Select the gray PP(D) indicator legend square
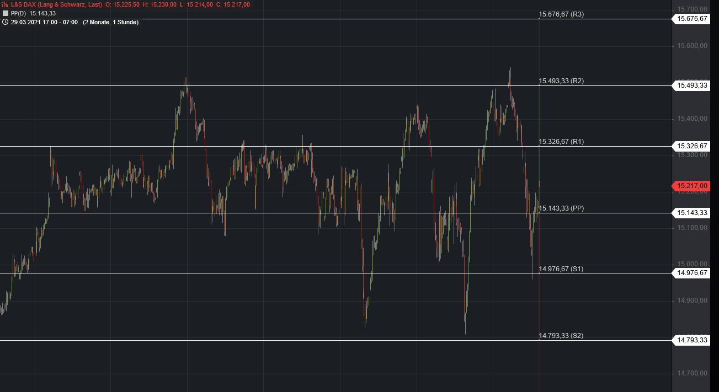 [x=5, y=14]
